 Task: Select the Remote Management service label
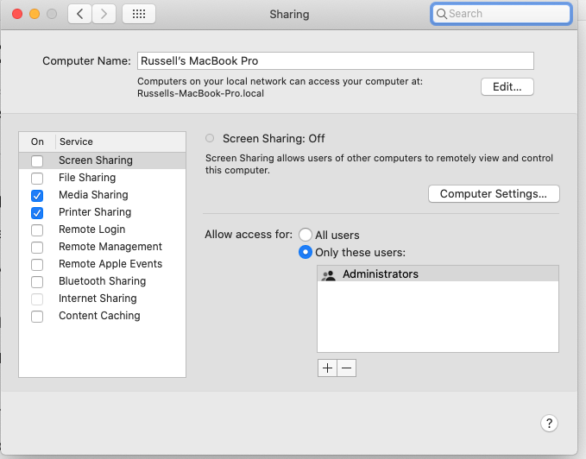point(110,247)
